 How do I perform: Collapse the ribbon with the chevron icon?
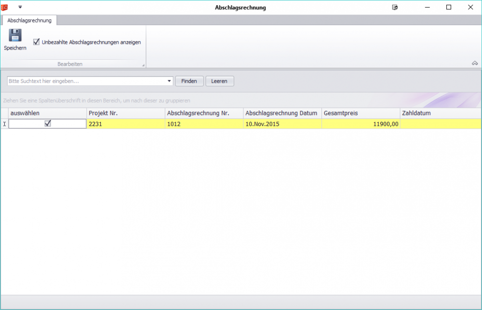[x=474, y=64]
